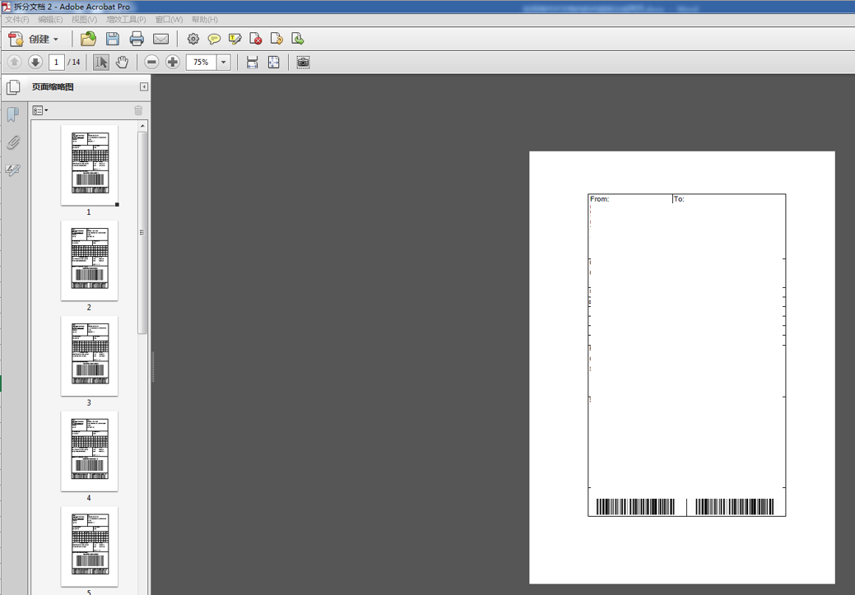This screenshot has width=855, height=595.
Task: Click the page number input field
Action: point(56,63)
